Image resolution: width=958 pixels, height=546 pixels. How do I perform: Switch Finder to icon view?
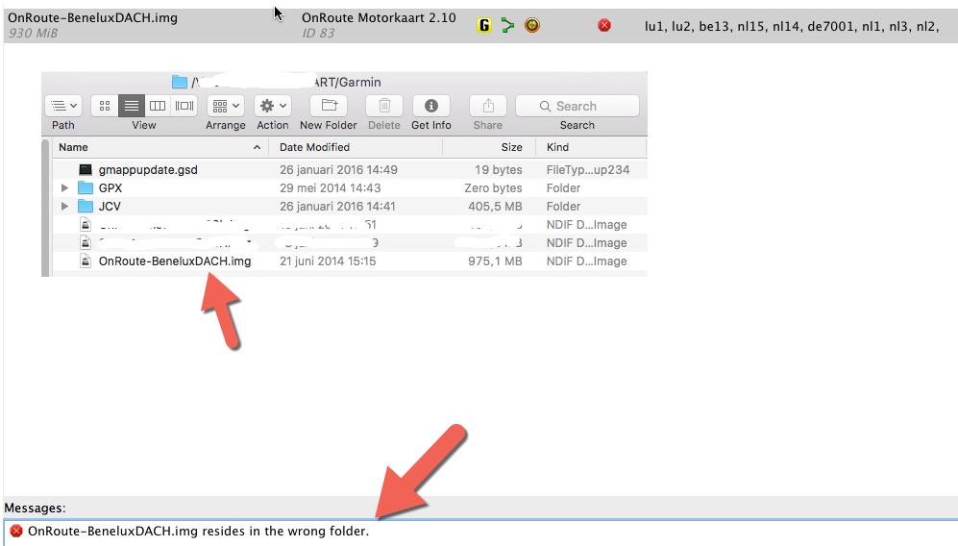(x=105, y=106)
